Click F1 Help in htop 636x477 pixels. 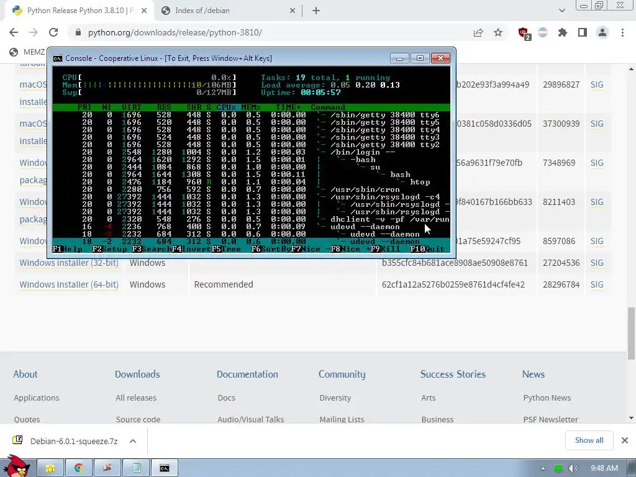(x=67, y=249)
